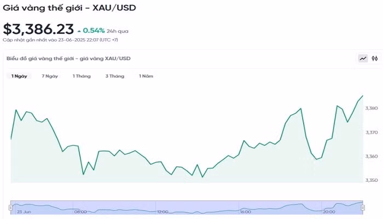Click the 12:00 mark on navigator timeline
383x219 pixels.
pyautogui.click(x=163, y=211)
